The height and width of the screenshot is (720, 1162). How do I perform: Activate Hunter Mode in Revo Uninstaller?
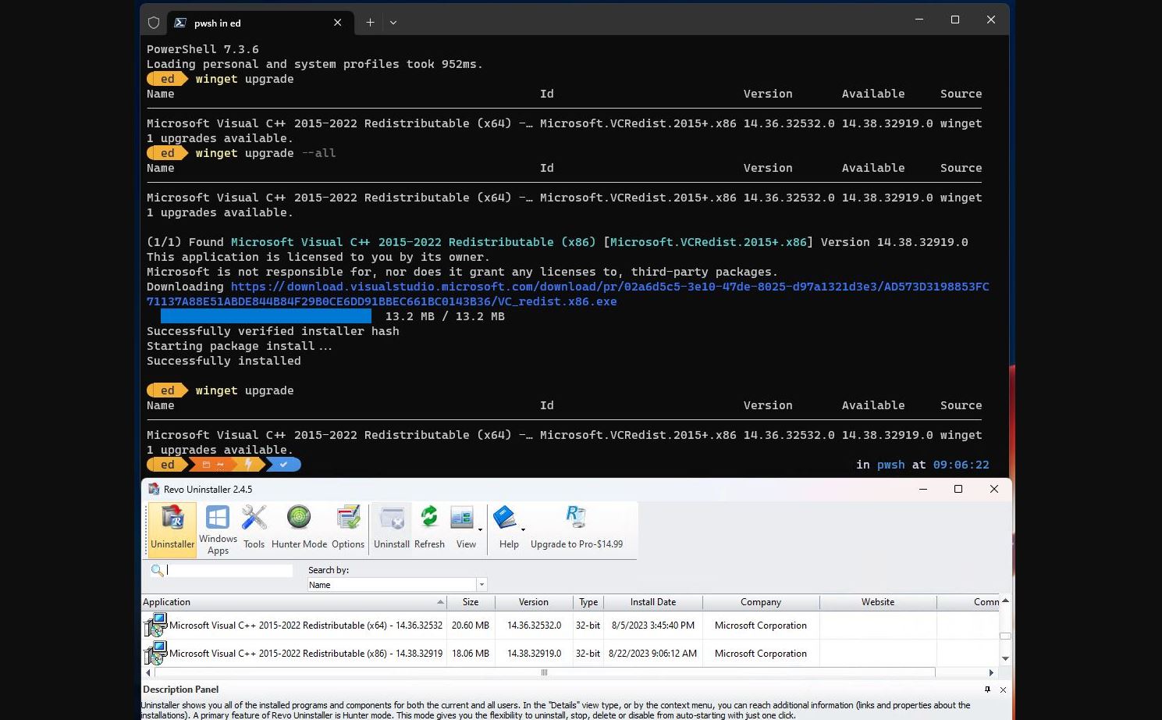299,529
